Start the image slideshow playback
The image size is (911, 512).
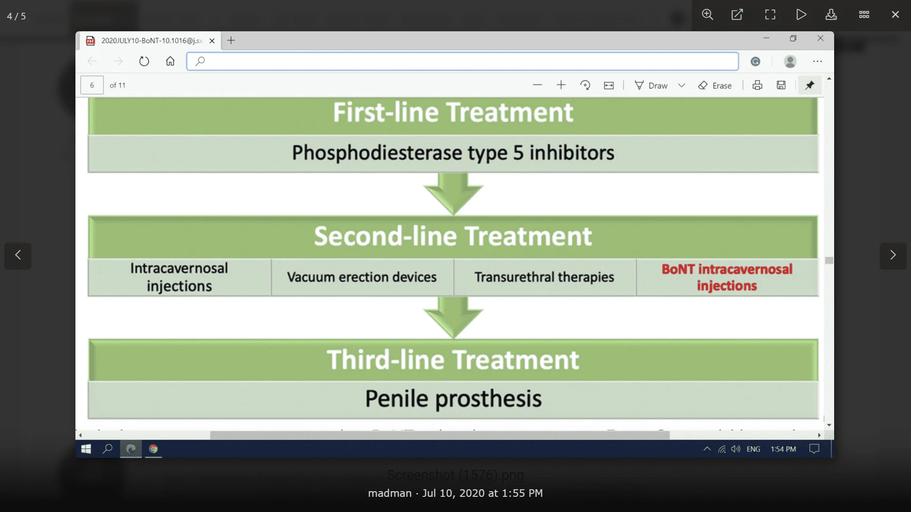pyautogui.click(x=801, y=15)
